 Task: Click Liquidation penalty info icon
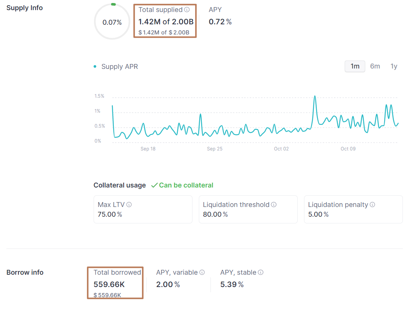(x=372, y=205)
